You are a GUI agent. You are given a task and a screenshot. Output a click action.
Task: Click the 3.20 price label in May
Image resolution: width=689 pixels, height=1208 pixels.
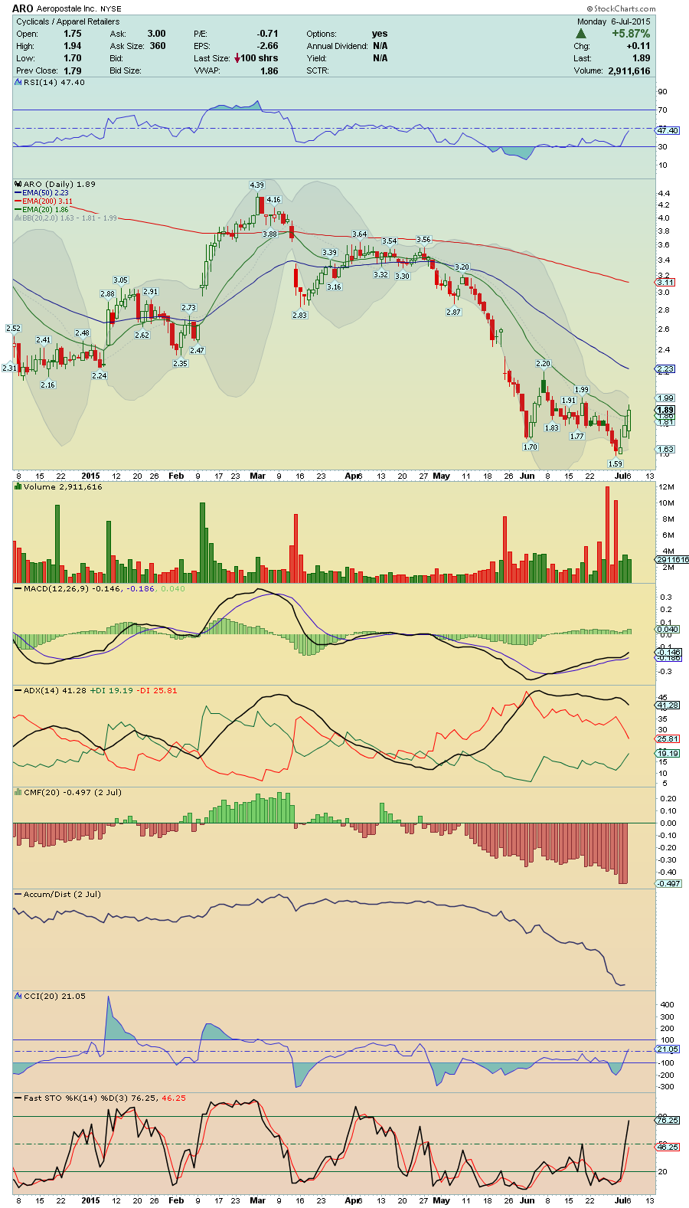coord(462,267)
